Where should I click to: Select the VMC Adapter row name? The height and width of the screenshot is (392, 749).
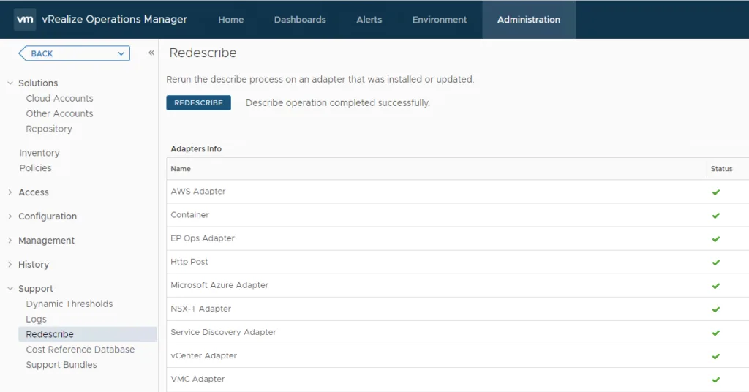197,379
